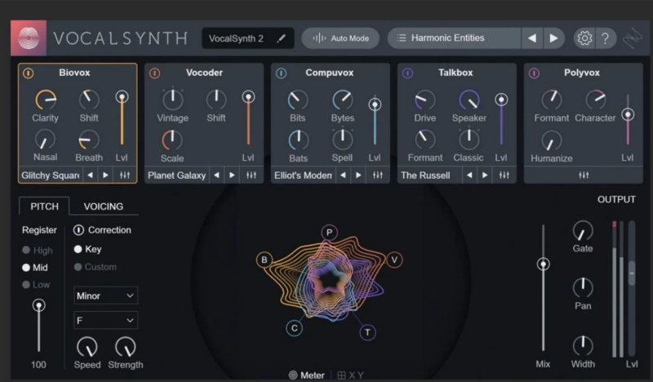Screen dimensions: 653x382
Task: Select next Biovox preset
Action: (x=106, y=175)
